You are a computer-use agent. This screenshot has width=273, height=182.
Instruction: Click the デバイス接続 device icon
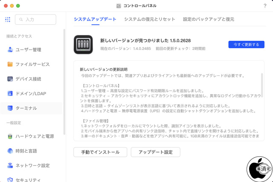click(x=10, y=79)
